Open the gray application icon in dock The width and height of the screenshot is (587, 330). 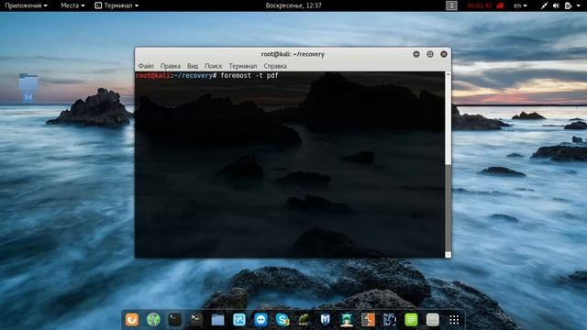432,320
